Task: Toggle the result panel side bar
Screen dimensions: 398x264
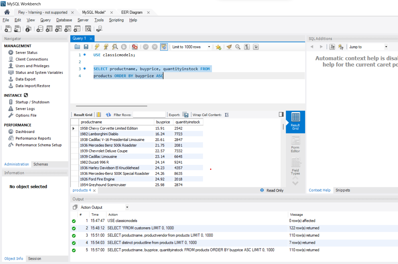Action: (281, 114)
